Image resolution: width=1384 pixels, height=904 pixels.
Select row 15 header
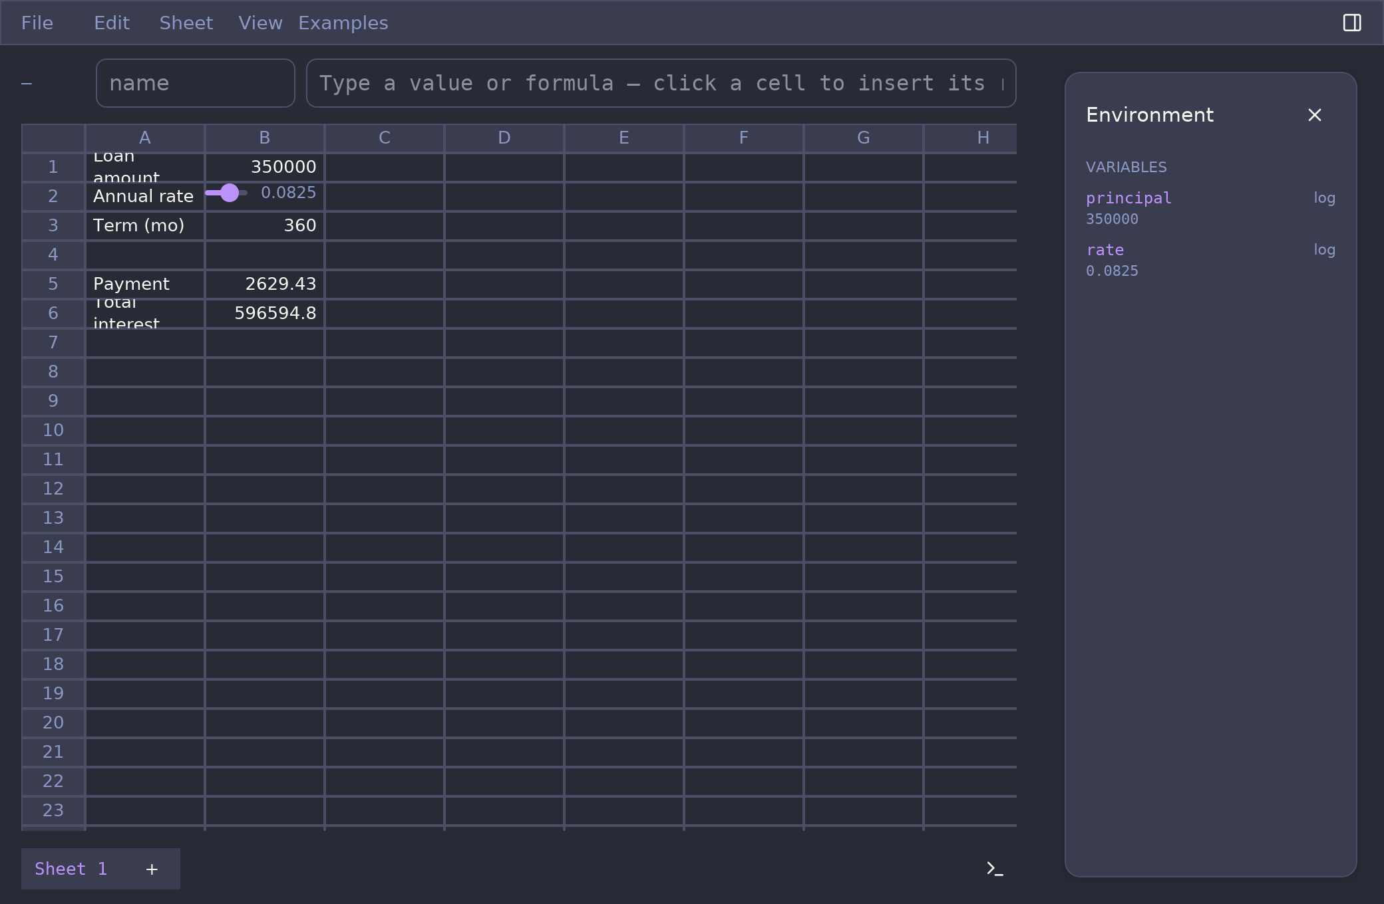point(53,576)
